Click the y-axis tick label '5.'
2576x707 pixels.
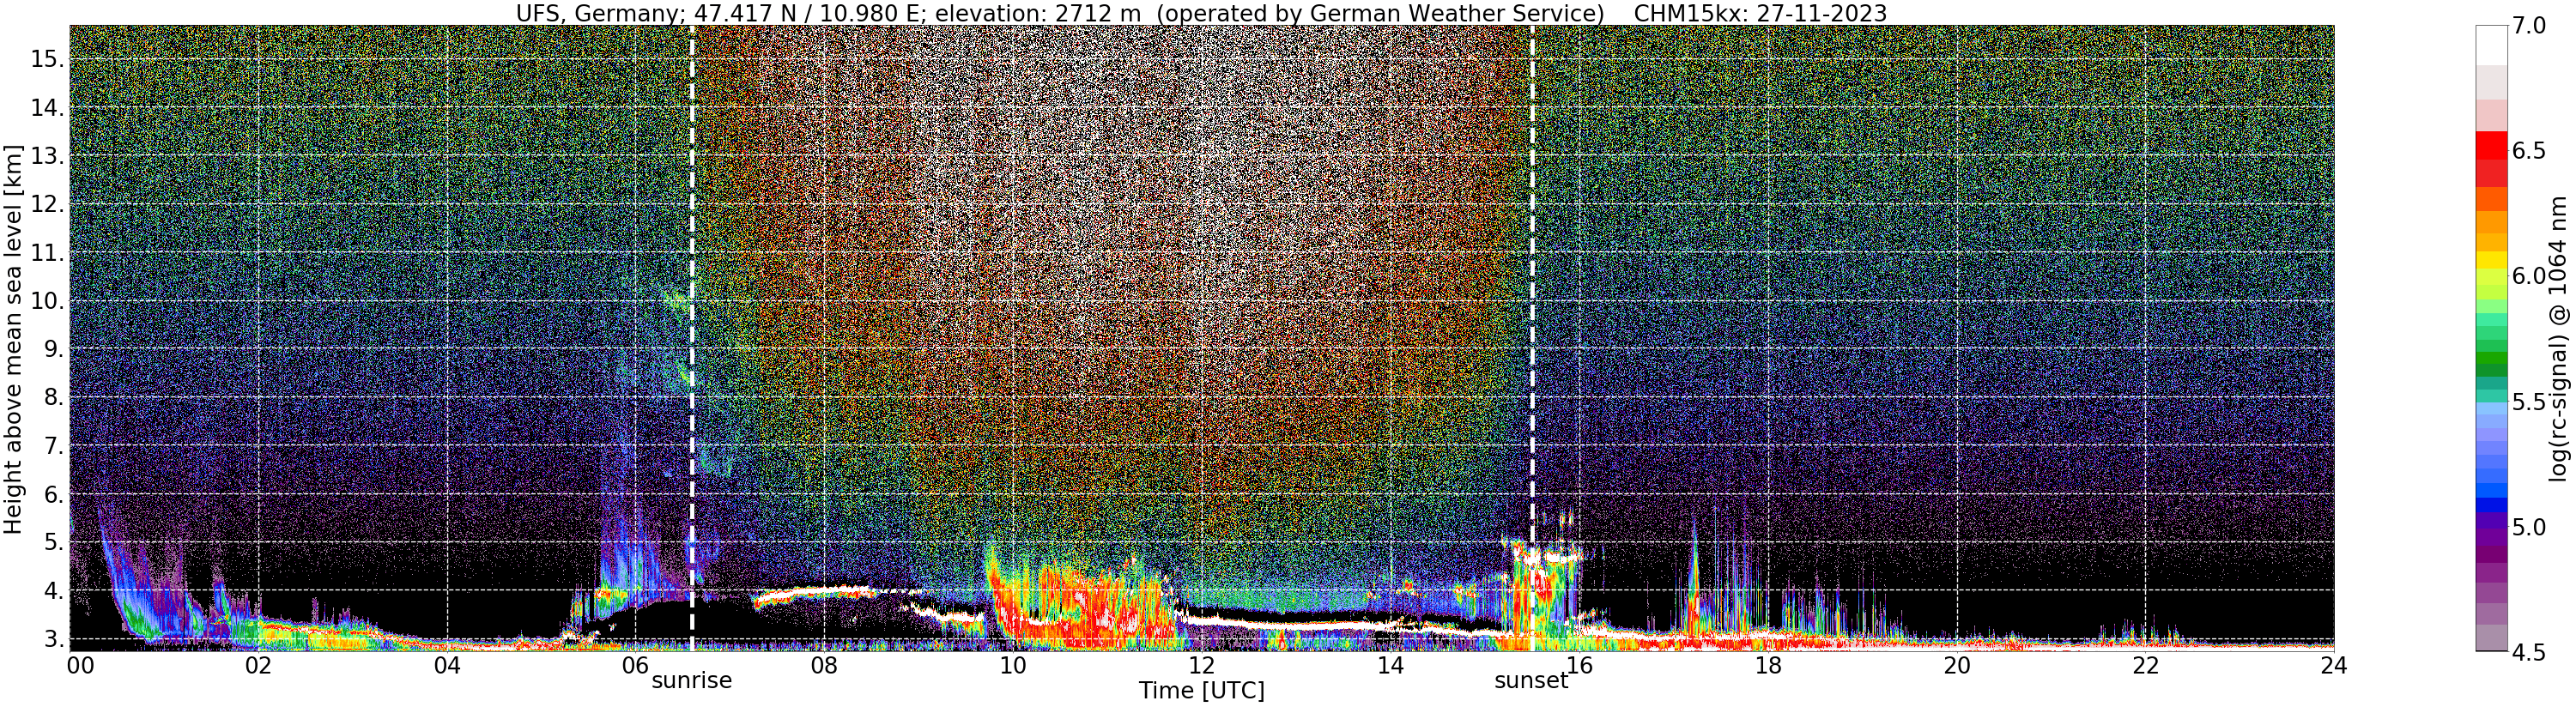(52, 543)
